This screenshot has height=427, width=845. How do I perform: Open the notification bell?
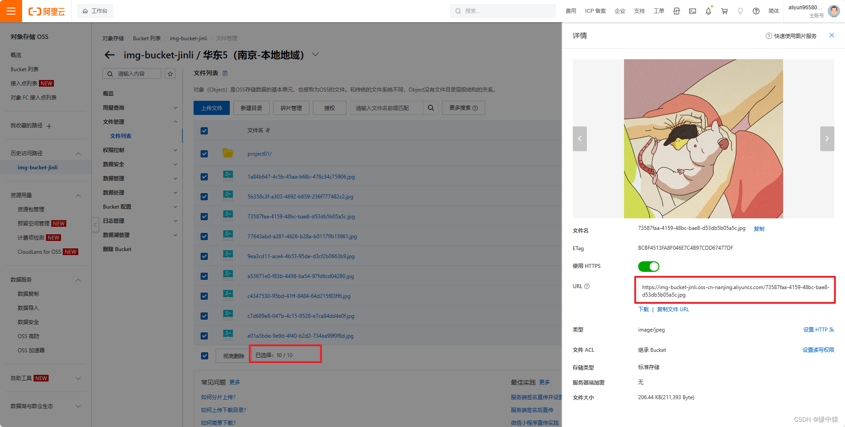click(708, 11)
